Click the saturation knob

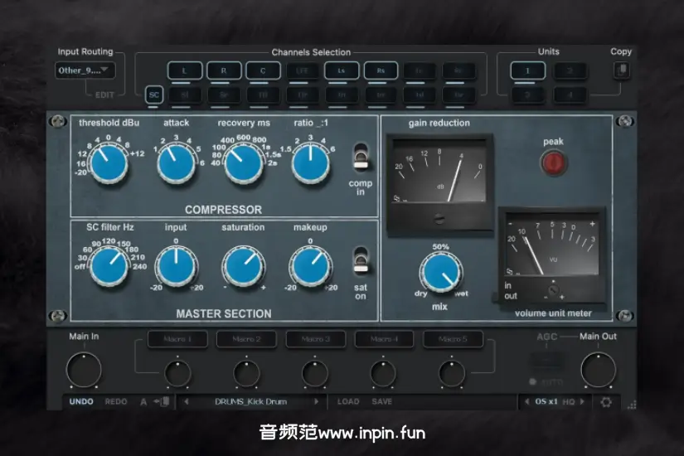tap(244, 266)
